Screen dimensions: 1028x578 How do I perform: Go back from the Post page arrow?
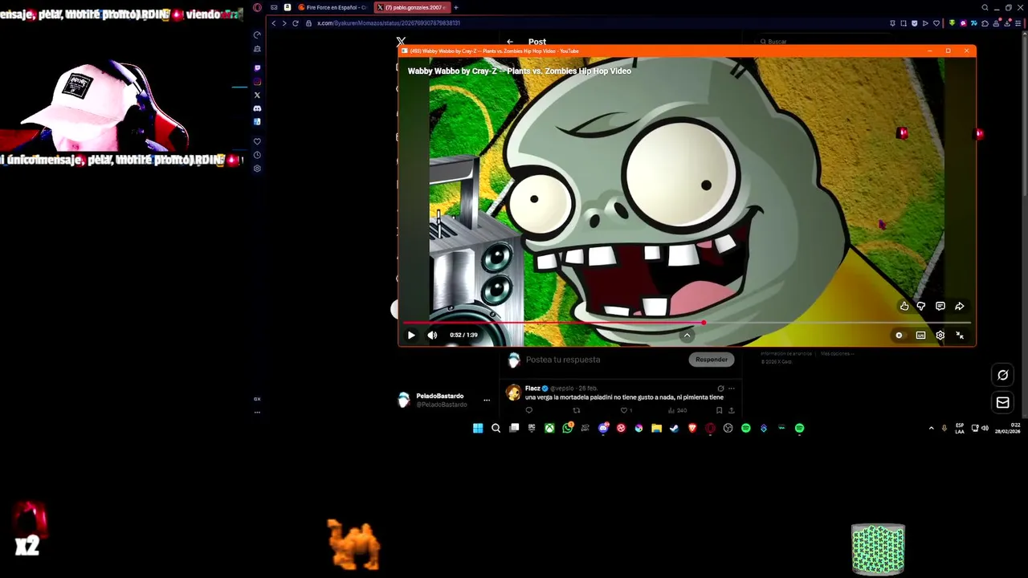tap(510, 42)
